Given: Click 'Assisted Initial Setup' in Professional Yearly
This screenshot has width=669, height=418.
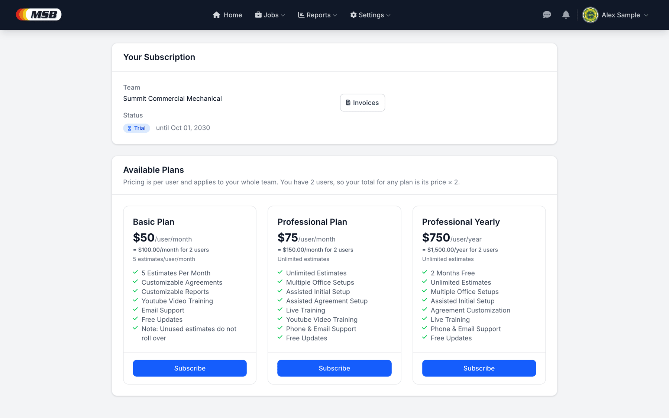Looking at the screenshot, I should coord(463,301).
